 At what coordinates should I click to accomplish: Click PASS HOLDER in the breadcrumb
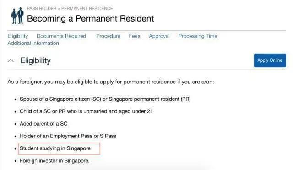[x=42, y=9]
